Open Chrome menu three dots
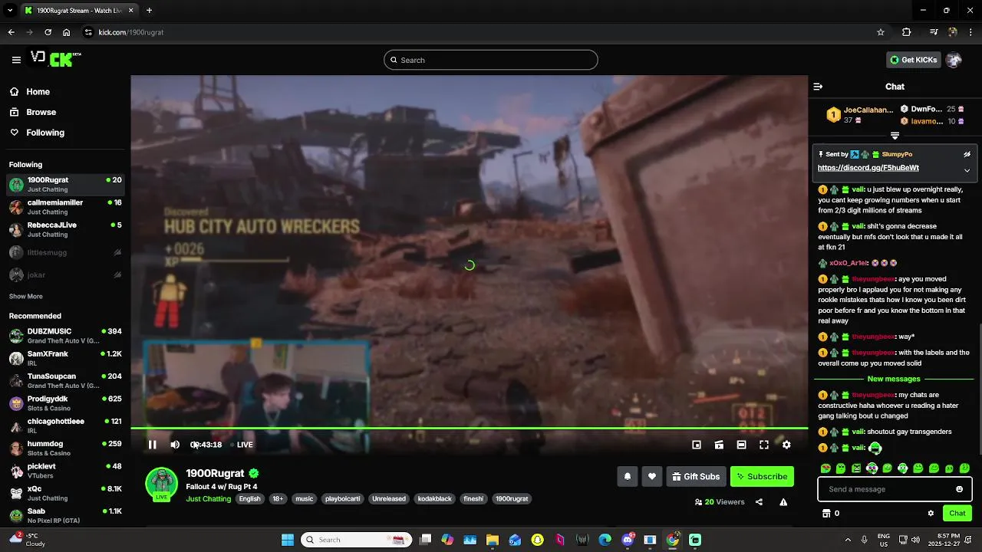This screenshot has width=982, height=552. point(971,32)
